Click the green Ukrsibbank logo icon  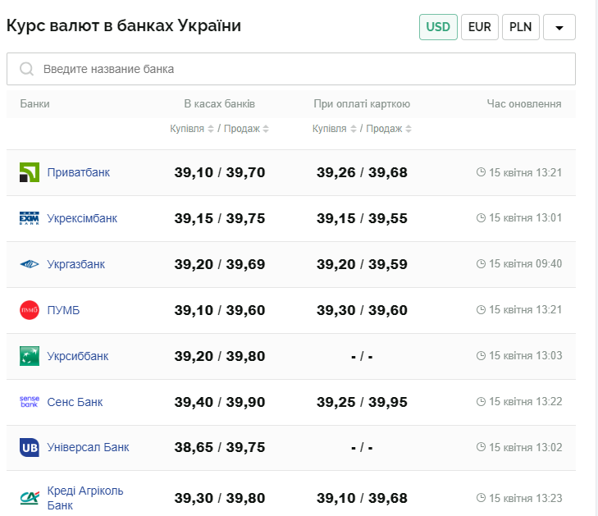click(29, 356)
